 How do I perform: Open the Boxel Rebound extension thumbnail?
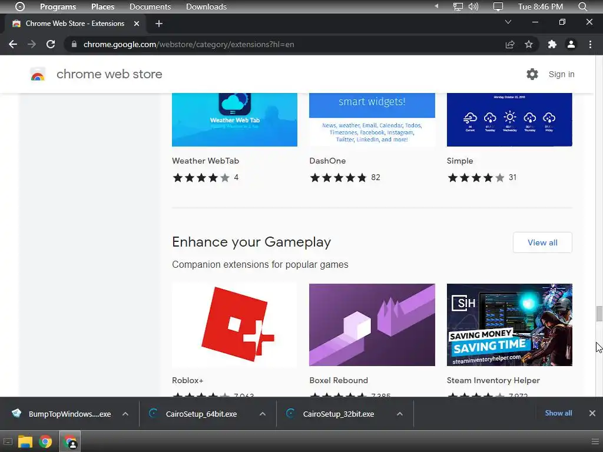(x=372, y=325)
